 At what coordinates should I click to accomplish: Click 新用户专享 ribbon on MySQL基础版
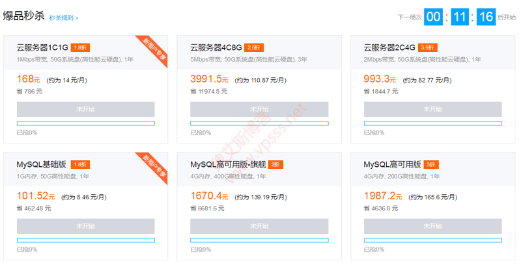pos(154,165)
